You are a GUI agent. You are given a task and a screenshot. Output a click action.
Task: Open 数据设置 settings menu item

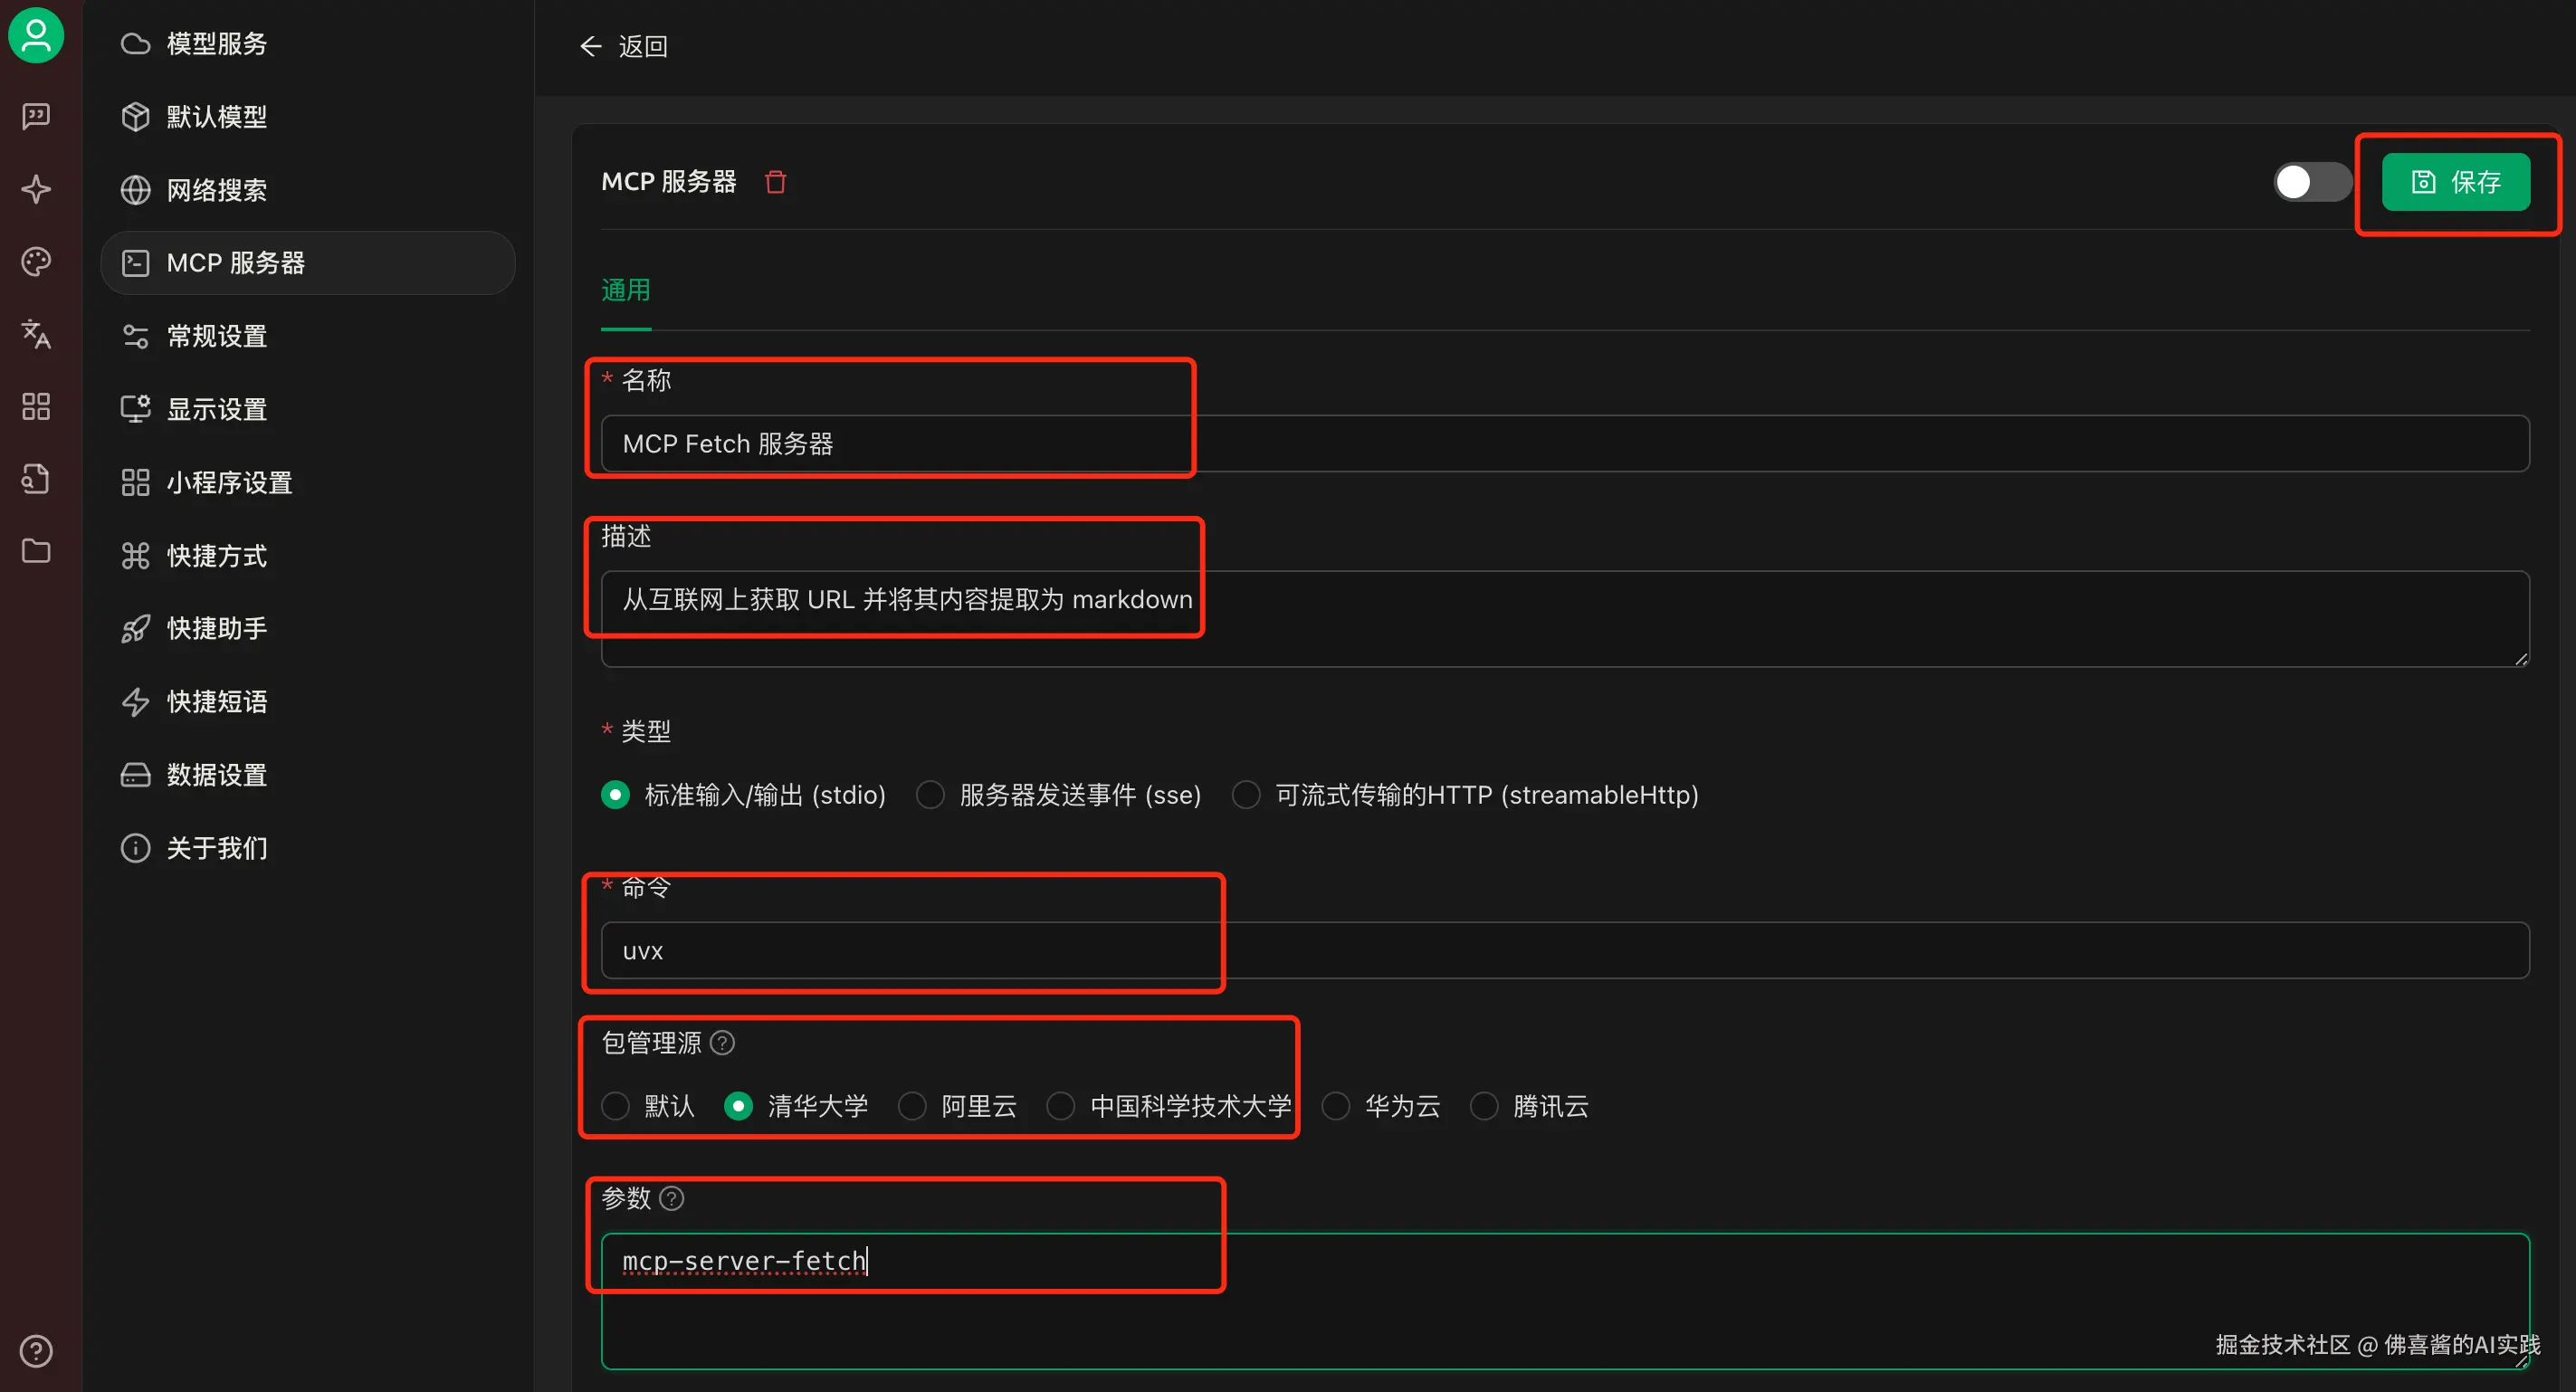[216, 775]
